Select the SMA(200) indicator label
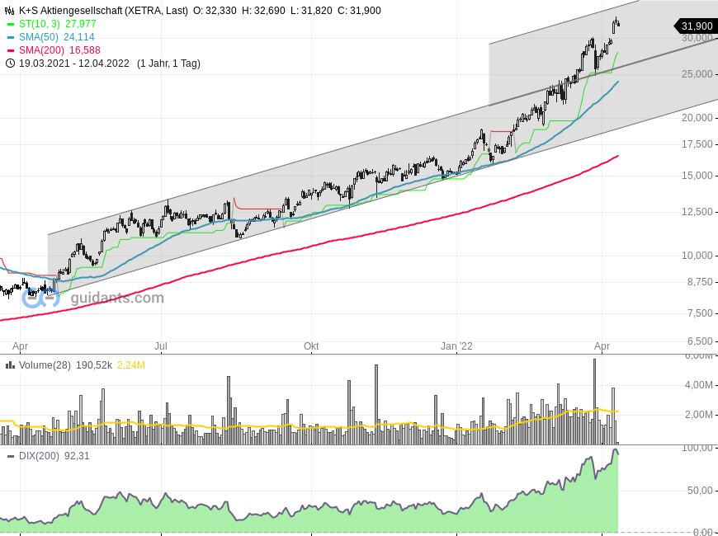This screenshot has height=536, width=718. 41,50
